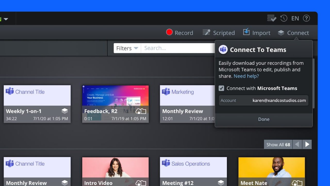
Task: Click the red Record button
Action: tap(179, 33)
